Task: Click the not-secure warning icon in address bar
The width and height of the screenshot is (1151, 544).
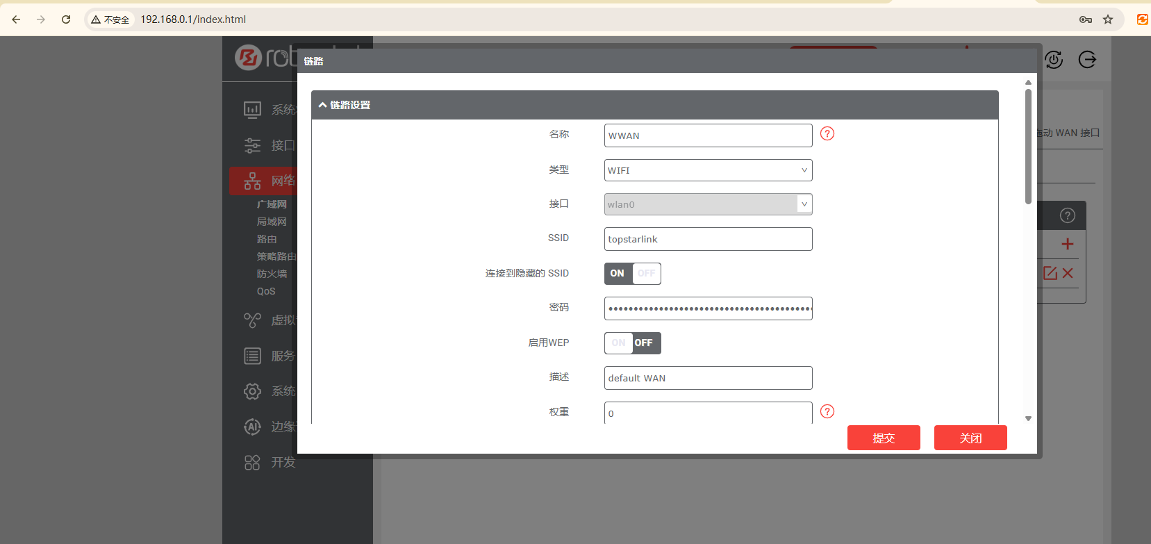Action: [96, 19]
